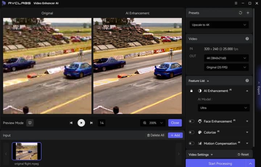Add a video with the Add button
Image resolution: width=261 pixels, height=167 pixels.
coord(175,135)
